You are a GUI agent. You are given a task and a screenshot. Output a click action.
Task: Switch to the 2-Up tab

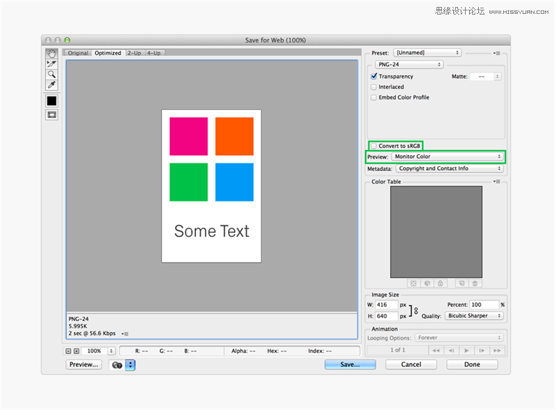[134, 53]
